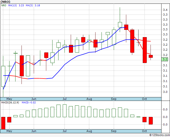The width and height of the screenshot is (170, 137).
Task: Click the MACD(26,12,9) indicator label
Action: (x=10, y=103)
